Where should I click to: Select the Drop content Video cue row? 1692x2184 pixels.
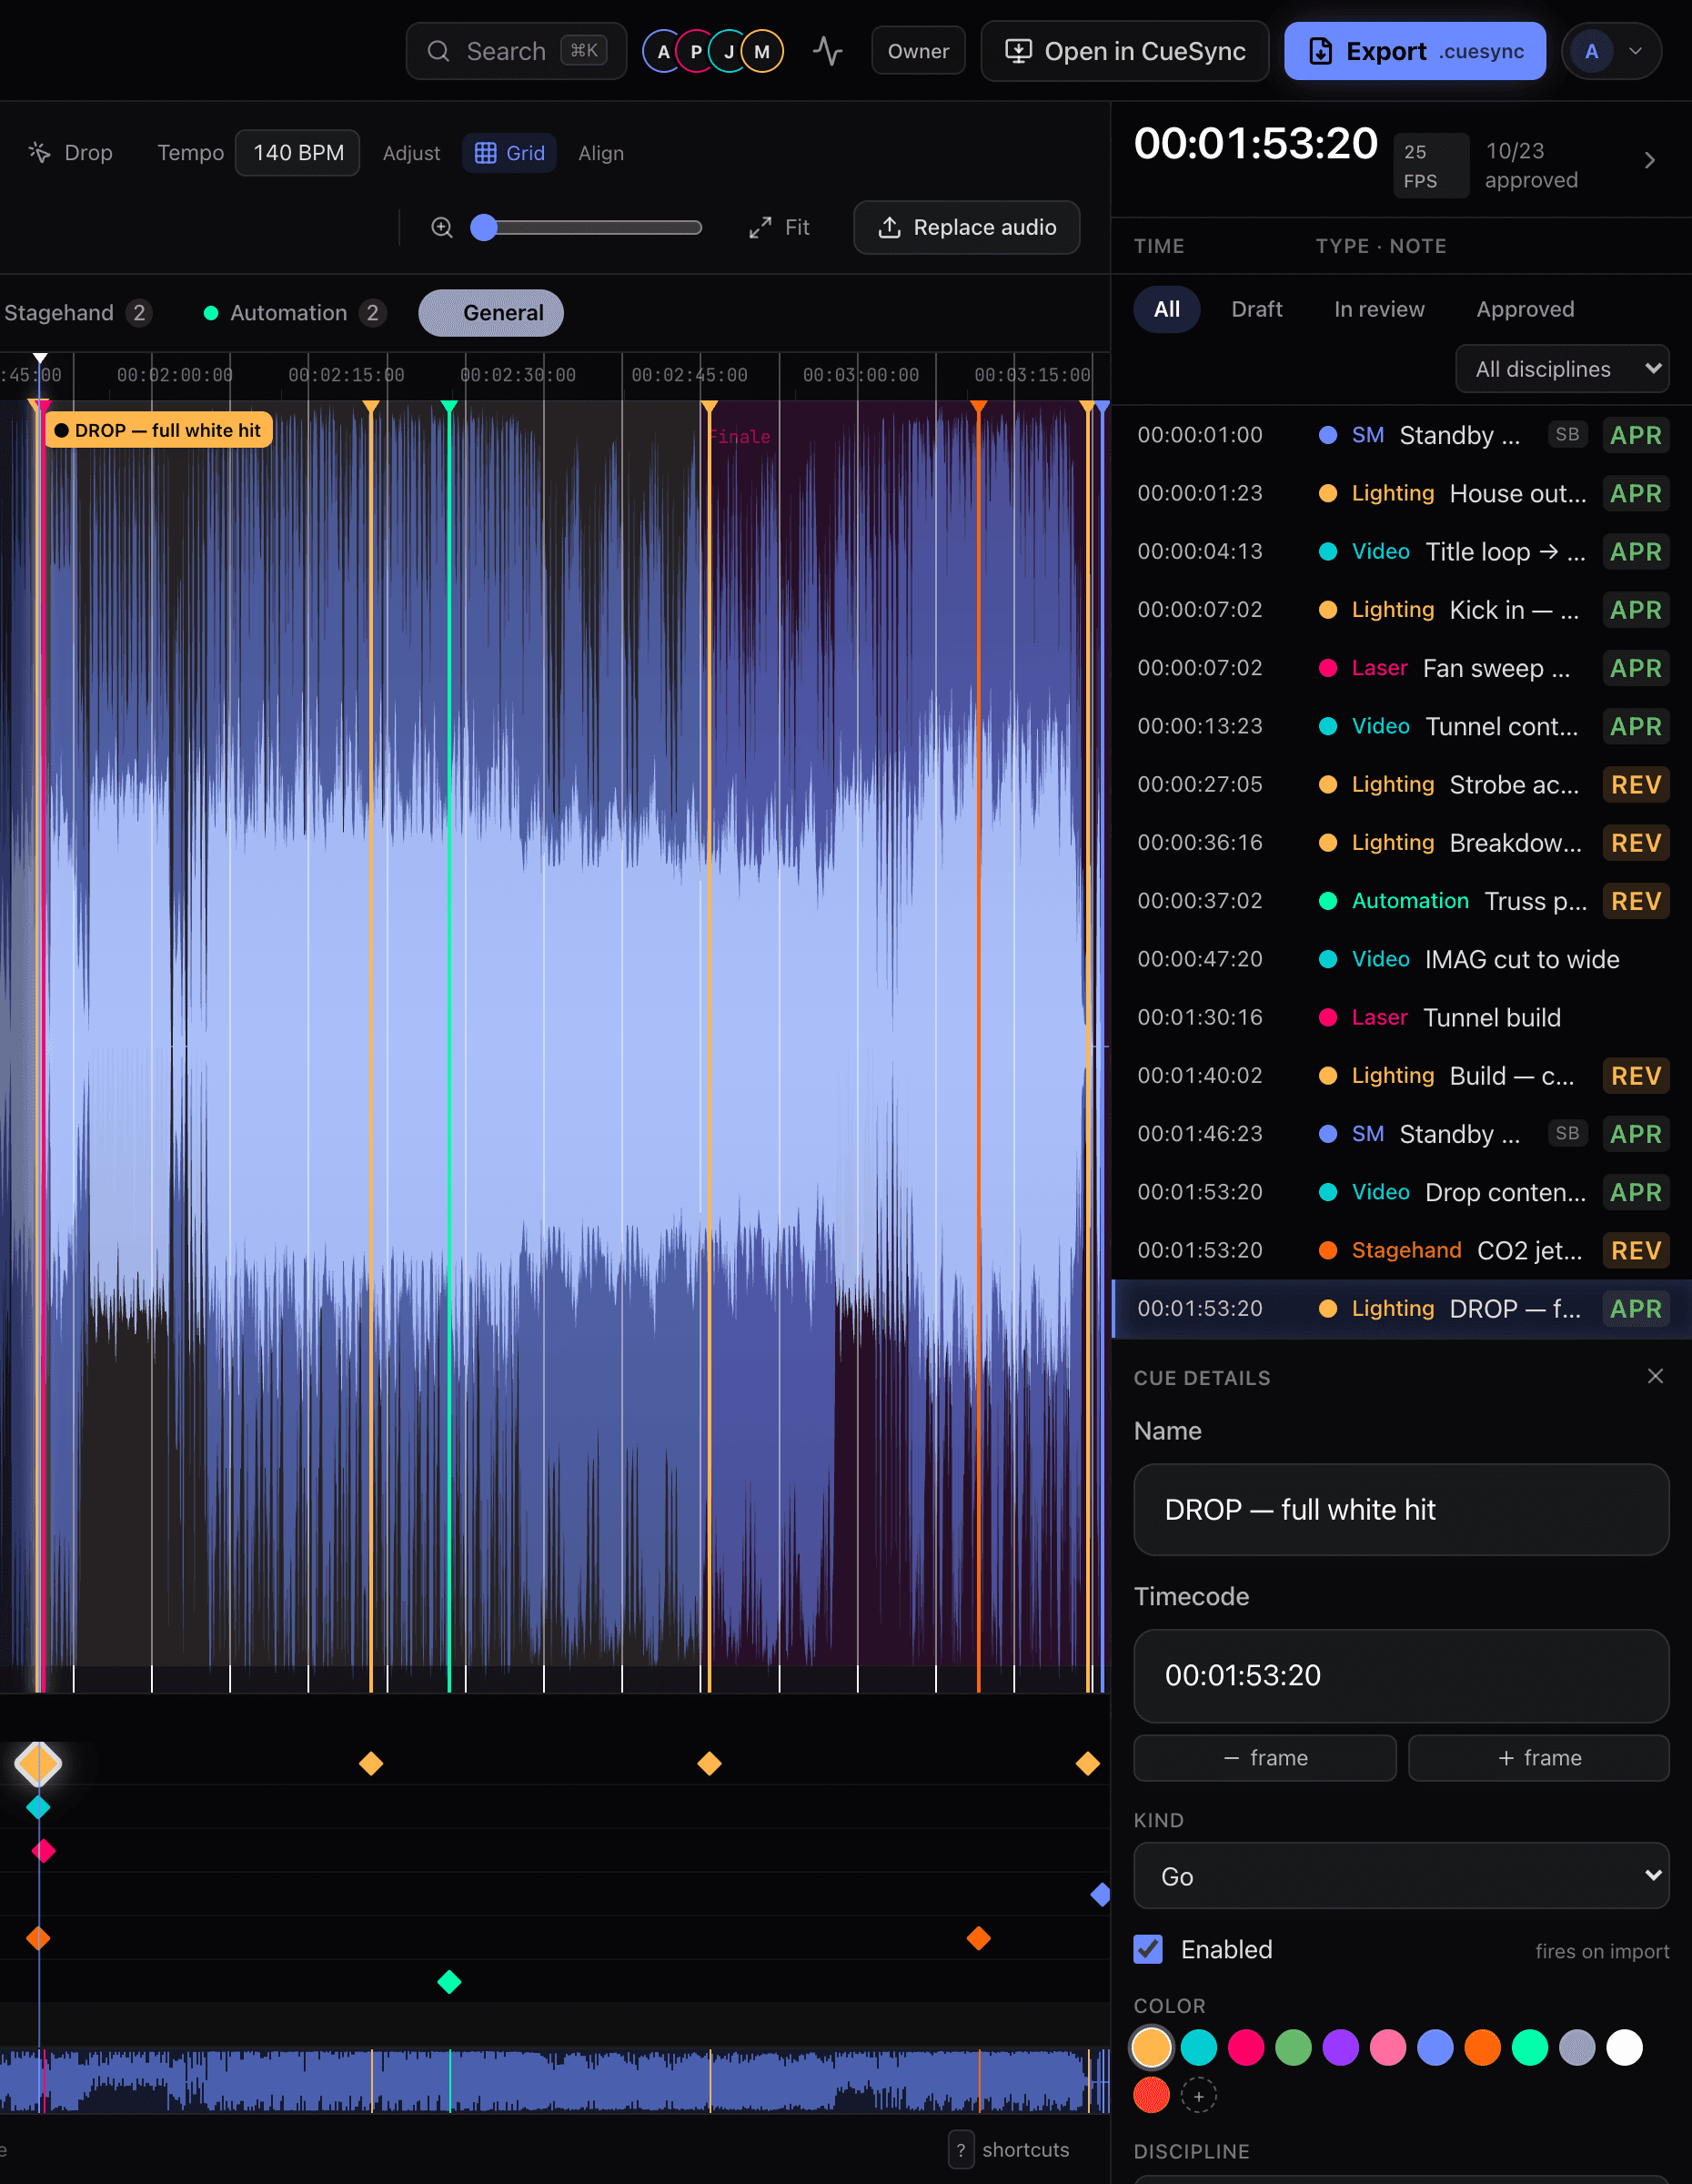point(1401,1192)
